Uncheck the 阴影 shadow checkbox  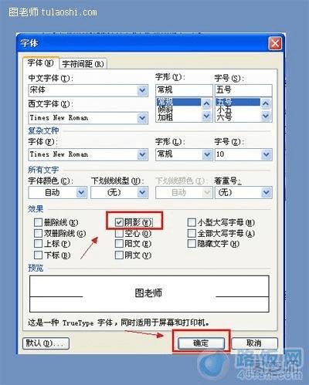click(119, 222)
